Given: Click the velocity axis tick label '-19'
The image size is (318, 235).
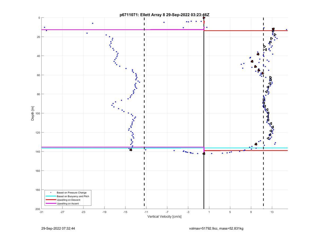Looking at the screenshot, I should click(104, 212).
